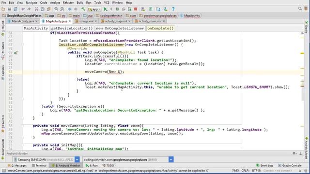
Task: Open the Project side panel tab
Action: click(3, 29)
